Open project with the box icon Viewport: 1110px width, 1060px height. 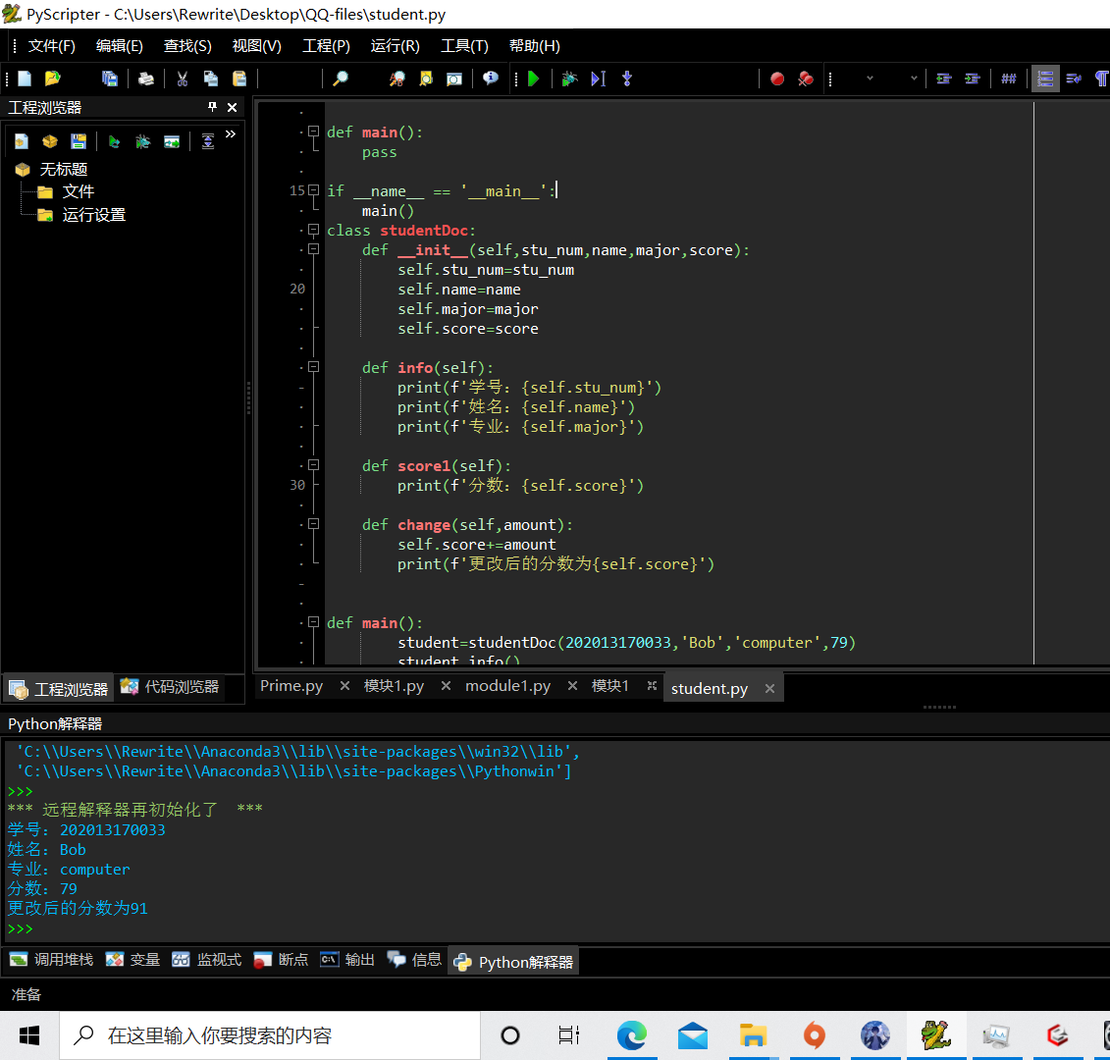pyautogui.click(x=49, y=141)
